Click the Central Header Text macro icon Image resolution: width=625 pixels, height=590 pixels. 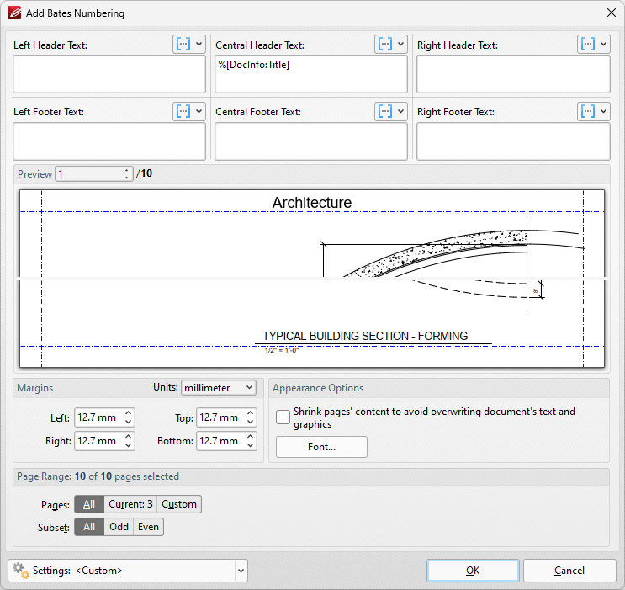coord(385,45)
